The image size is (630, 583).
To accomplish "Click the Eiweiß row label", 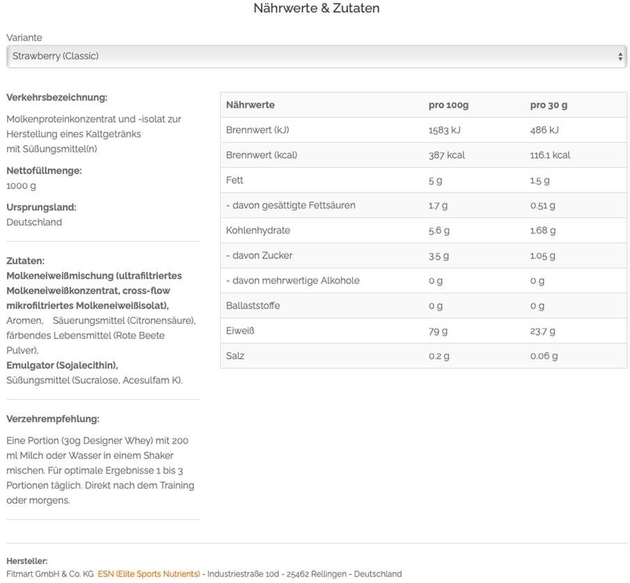I will tap(240, 331).
